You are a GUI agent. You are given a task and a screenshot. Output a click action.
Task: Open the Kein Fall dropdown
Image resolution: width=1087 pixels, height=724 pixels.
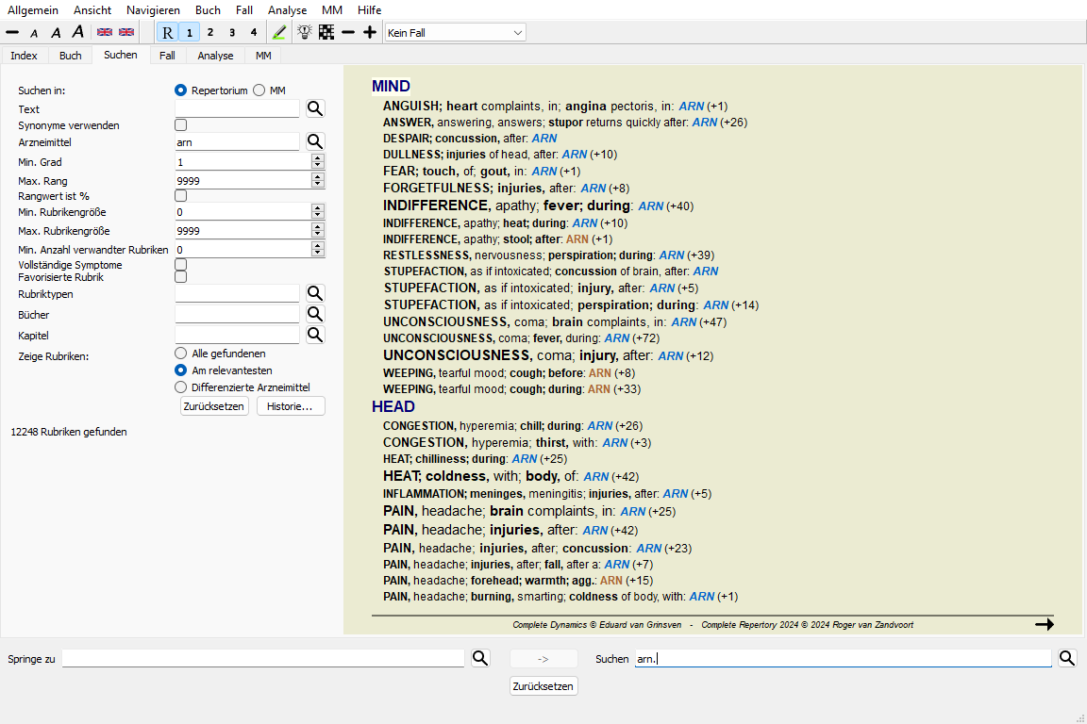click(455, 32)
